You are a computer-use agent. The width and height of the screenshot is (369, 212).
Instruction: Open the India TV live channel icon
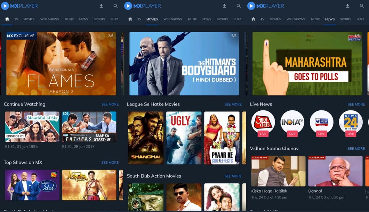292,122
